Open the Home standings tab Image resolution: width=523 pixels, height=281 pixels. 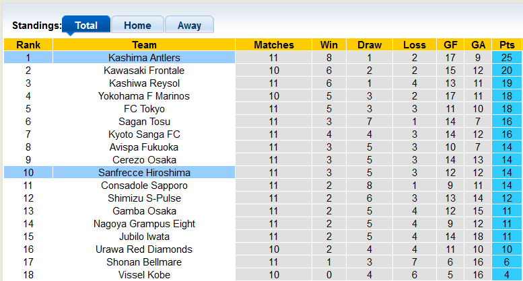pos(137,26)
